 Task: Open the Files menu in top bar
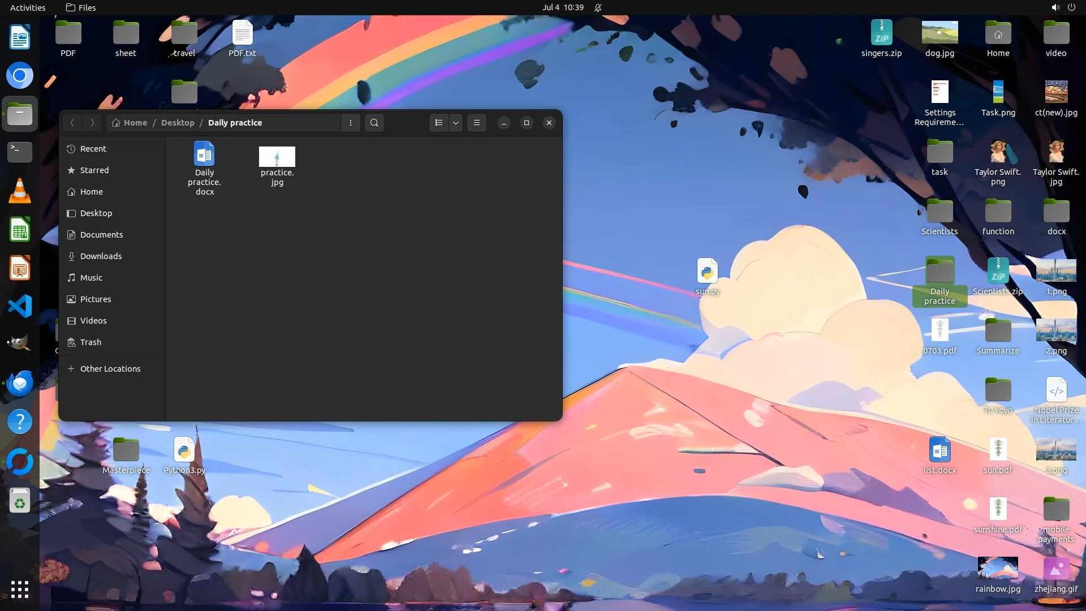81,7
